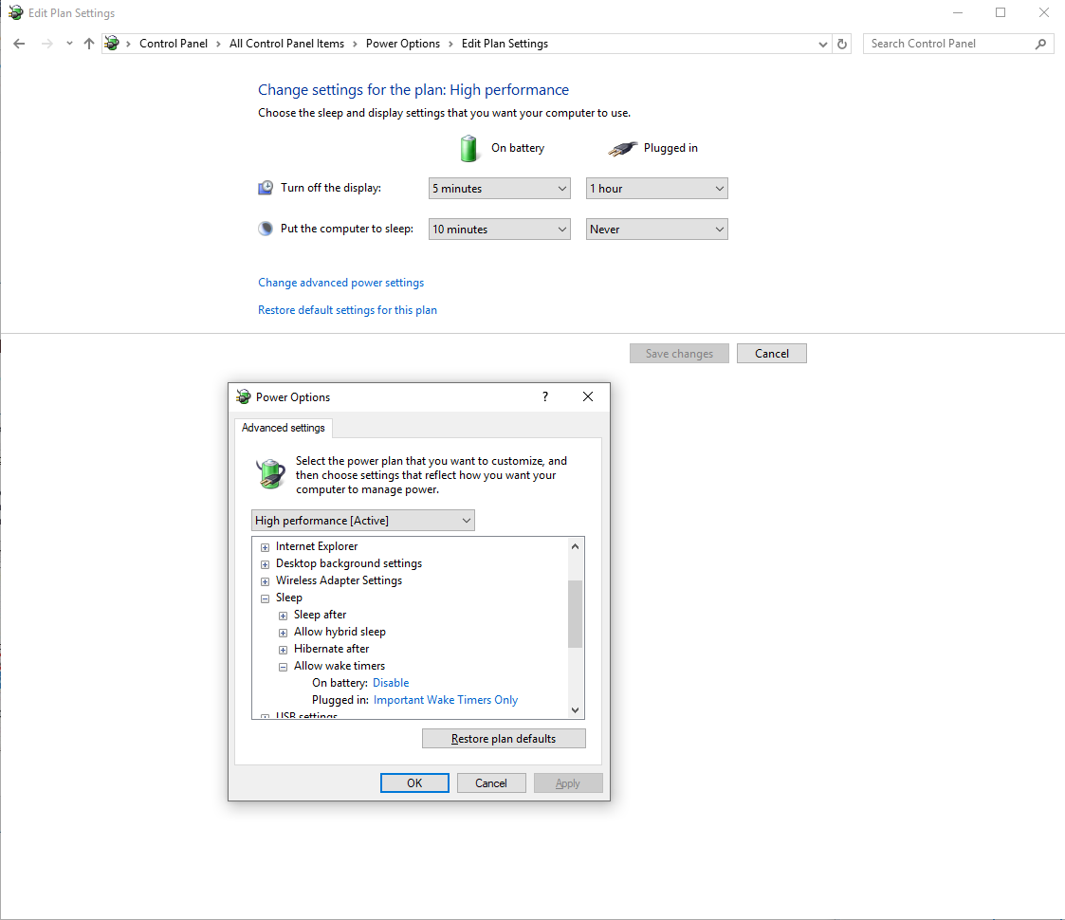This screenshot has width=1065, height=920.
Task: Click the Power Options breadcrumb
Action: [x=402, y=44]
